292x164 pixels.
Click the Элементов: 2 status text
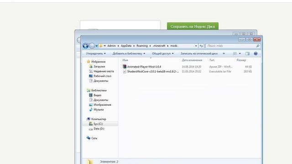(109, 162)
